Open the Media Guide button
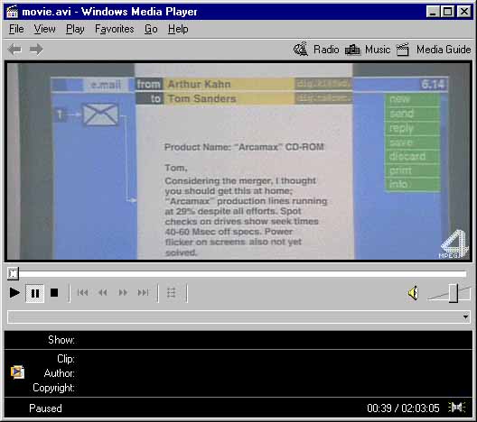This screenshot has height=422, width=477. (x=434, y=50)
